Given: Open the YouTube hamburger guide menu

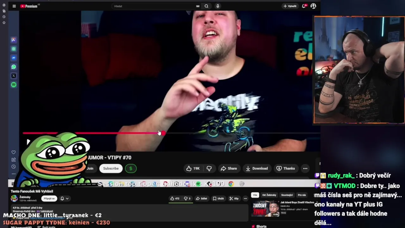Looking at the screenshot, I should (x=14, y=6).
